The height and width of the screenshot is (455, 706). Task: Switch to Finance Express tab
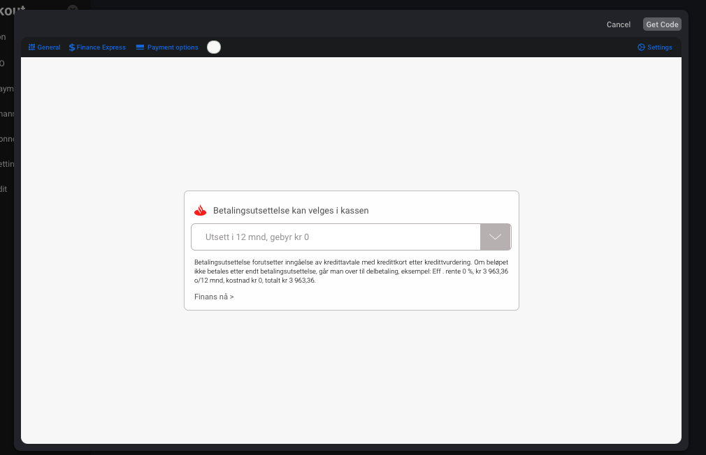coord(97,47)
